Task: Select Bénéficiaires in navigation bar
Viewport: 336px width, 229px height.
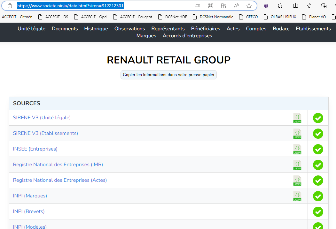Action: (206, 29)
